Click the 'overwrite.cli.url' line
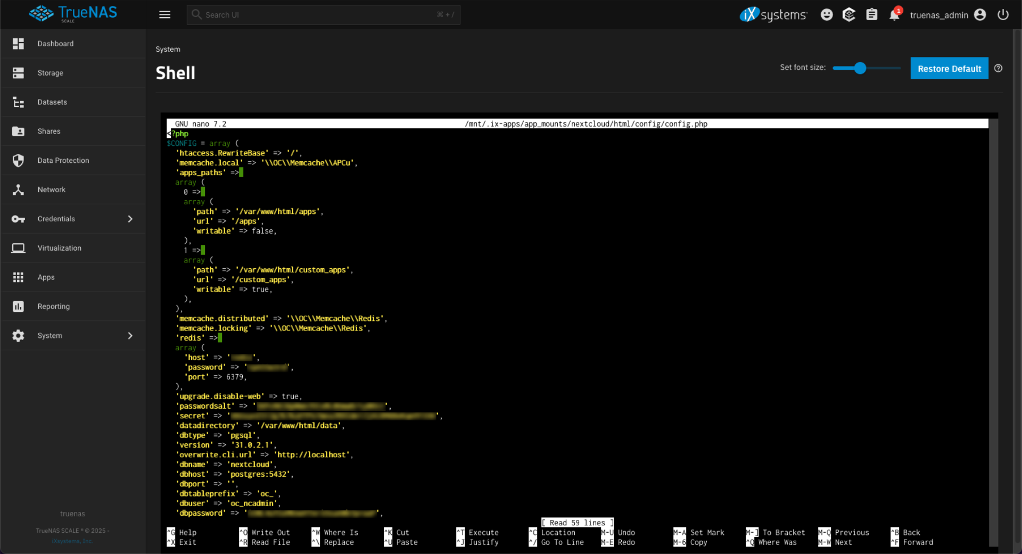Screen dimensions: 1022x554 pyautogui.click(x=264, y=455)
